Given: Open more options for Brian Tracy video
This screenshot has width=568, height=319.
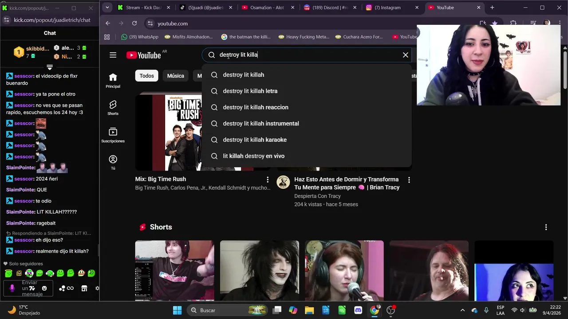Looking at the screenshot, I should tap(409, 180).
